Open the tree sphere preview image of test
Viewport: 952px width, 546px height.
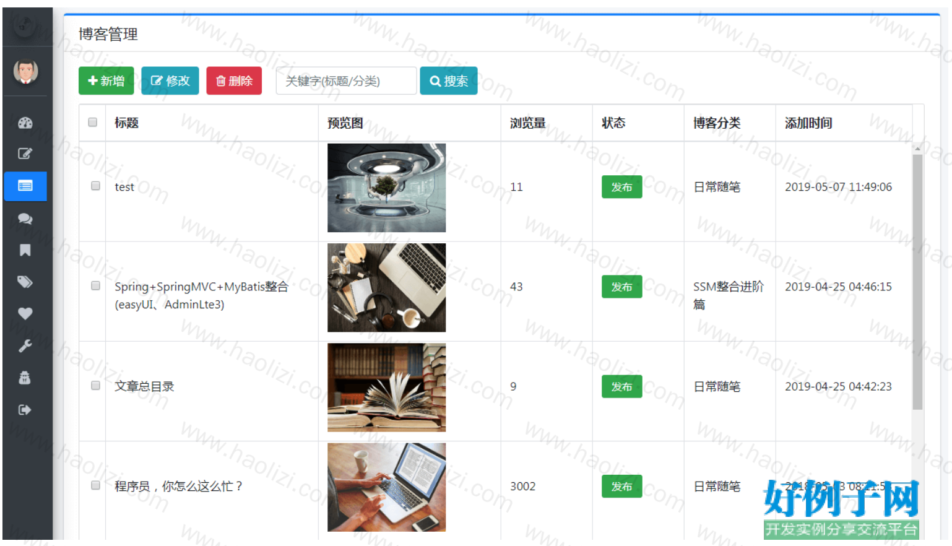(386, 188)
